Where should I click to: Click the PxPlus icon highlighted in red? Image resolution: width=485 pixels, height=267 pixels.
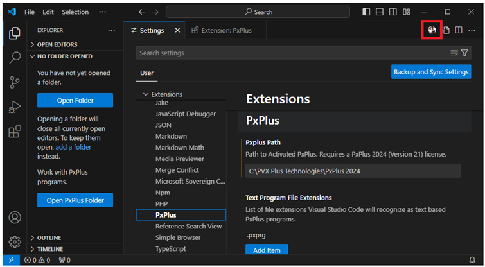pyautogui.click(x=432, y=30)
